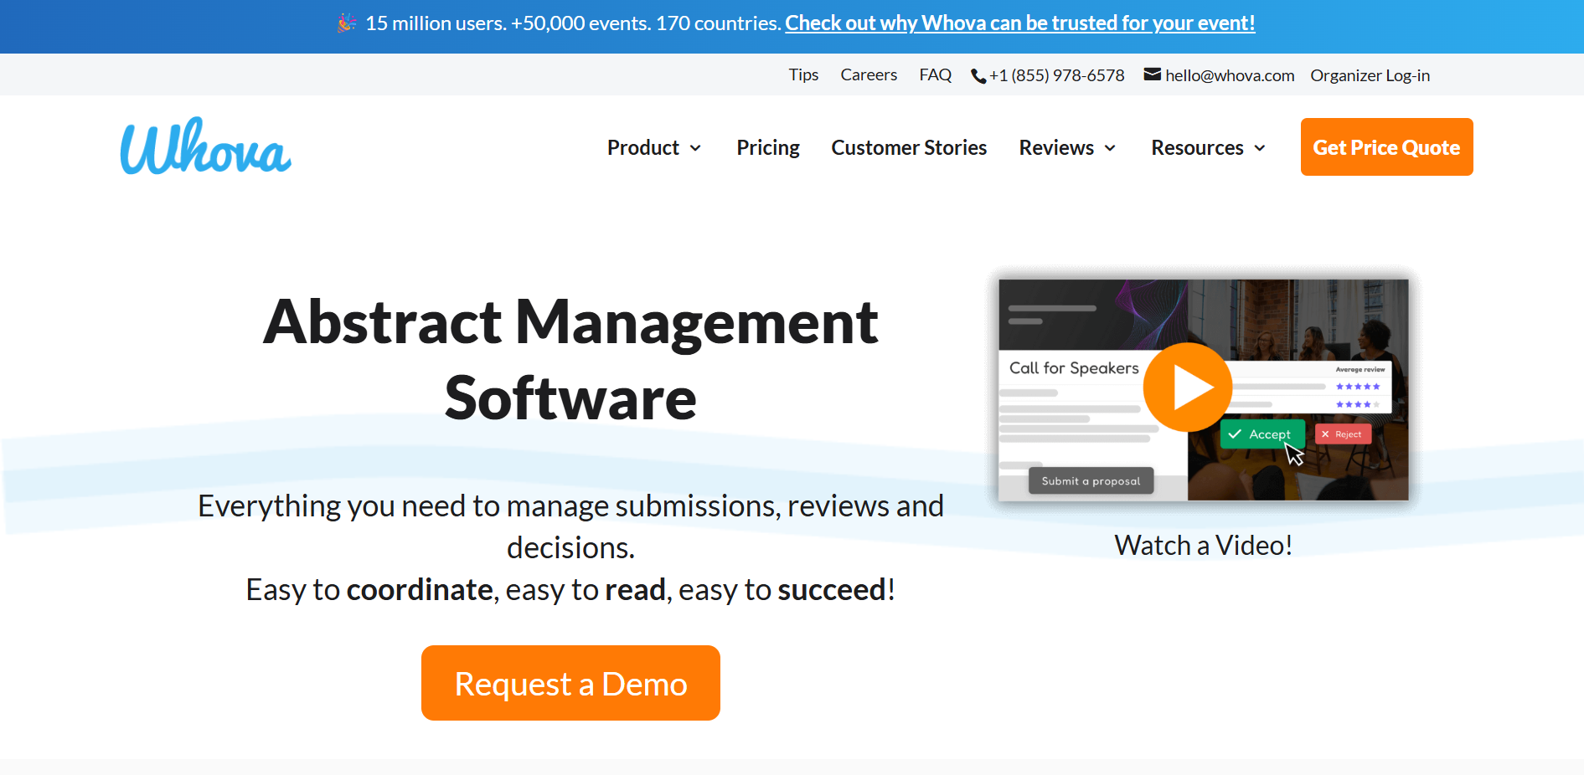
Task: Open the Careers link
Action: [869, 75]
